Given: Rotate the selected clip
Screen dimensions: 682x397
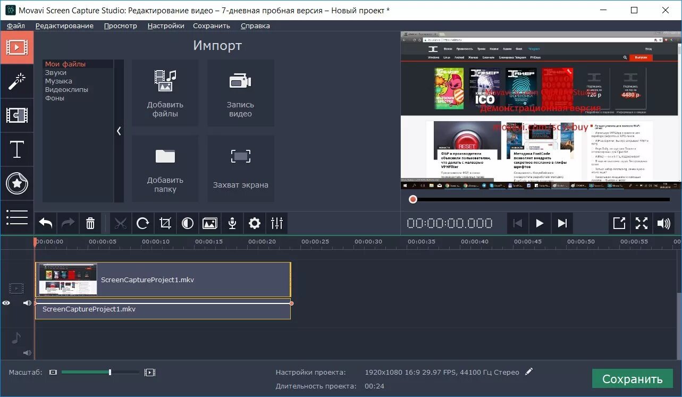Looking at the screenshot, I should tap(143, 223).
